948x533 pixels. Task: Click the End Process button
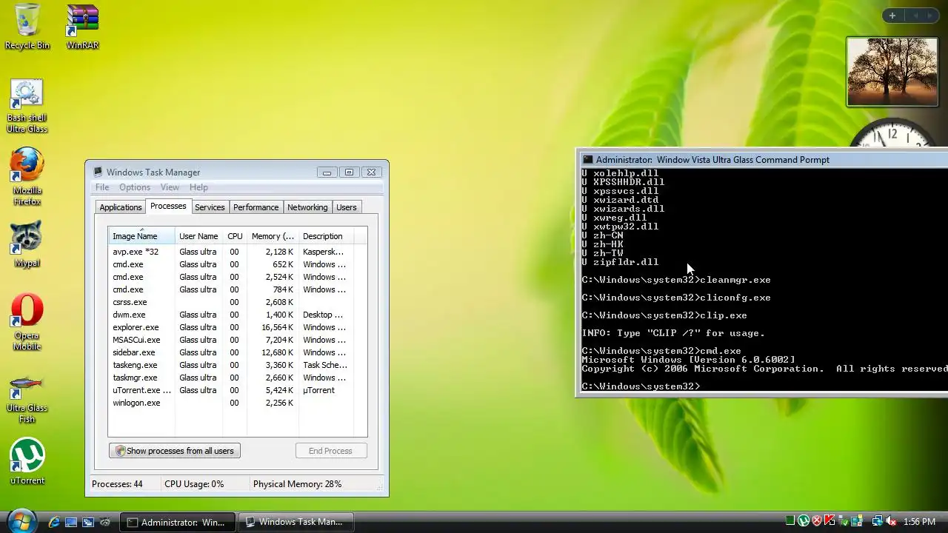coord(330,451)
